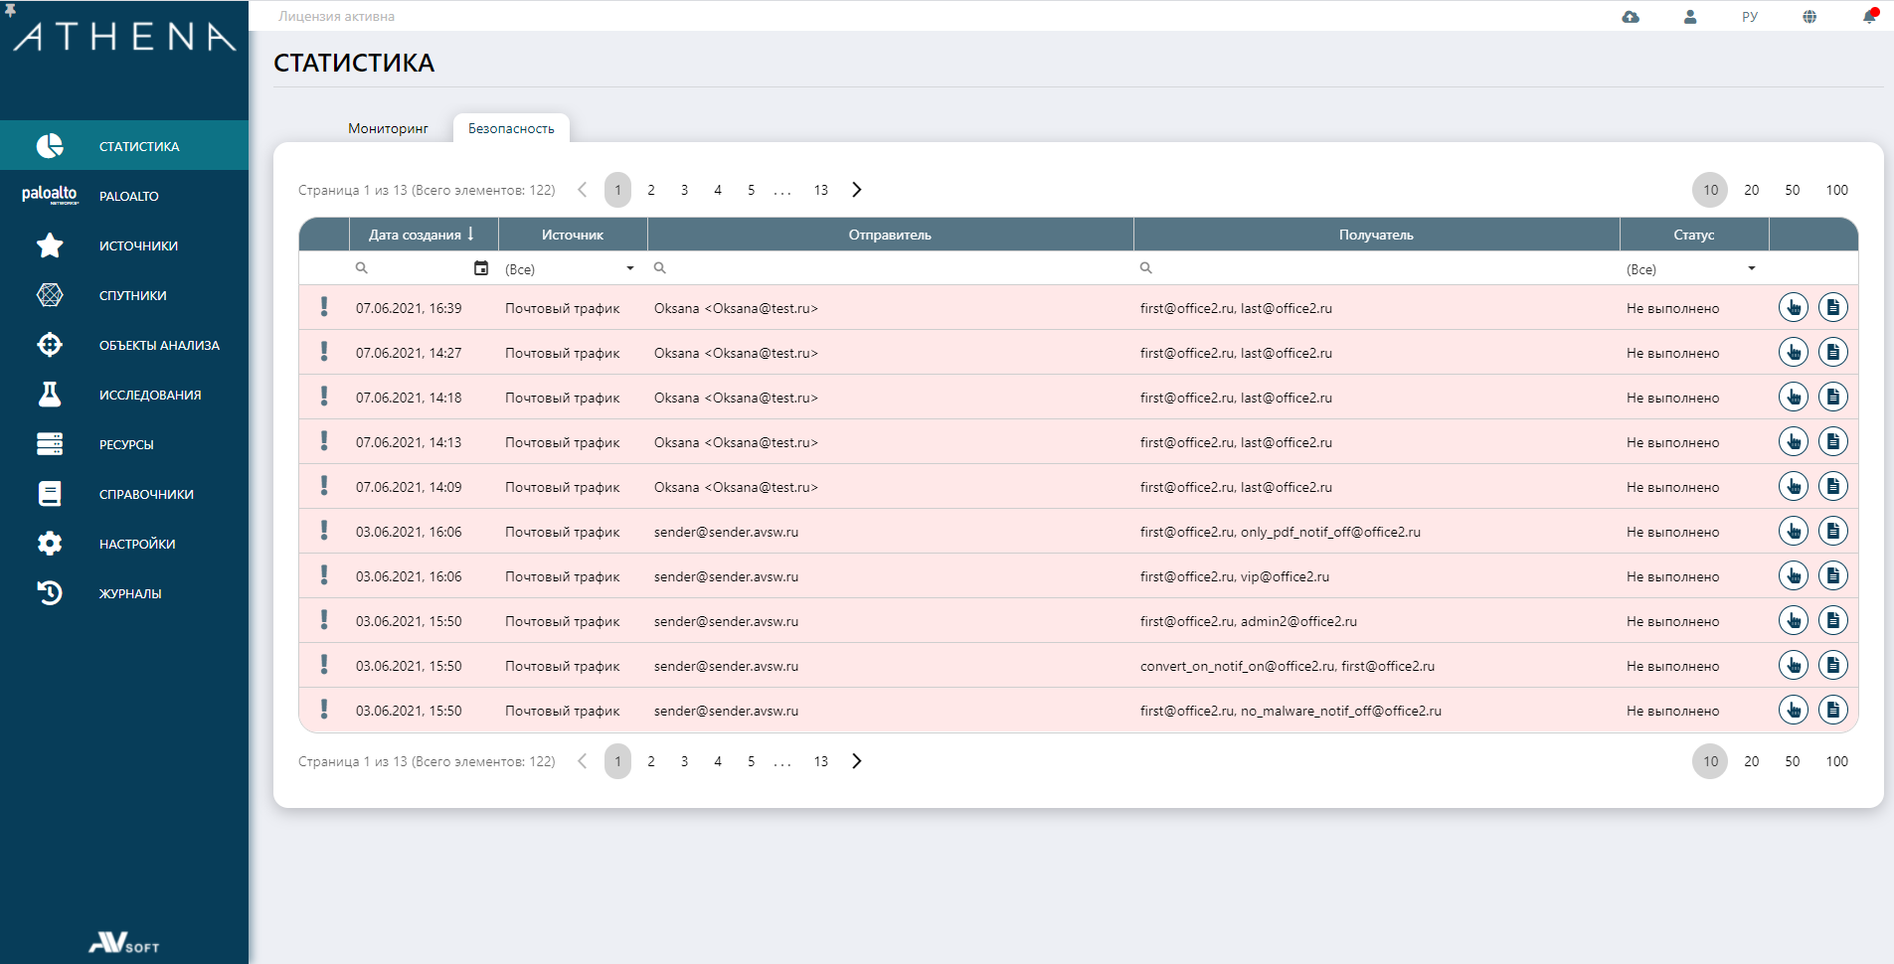Click the alert exclamation for 07.06.2021, 16:39 row

(x=324, y=307)
